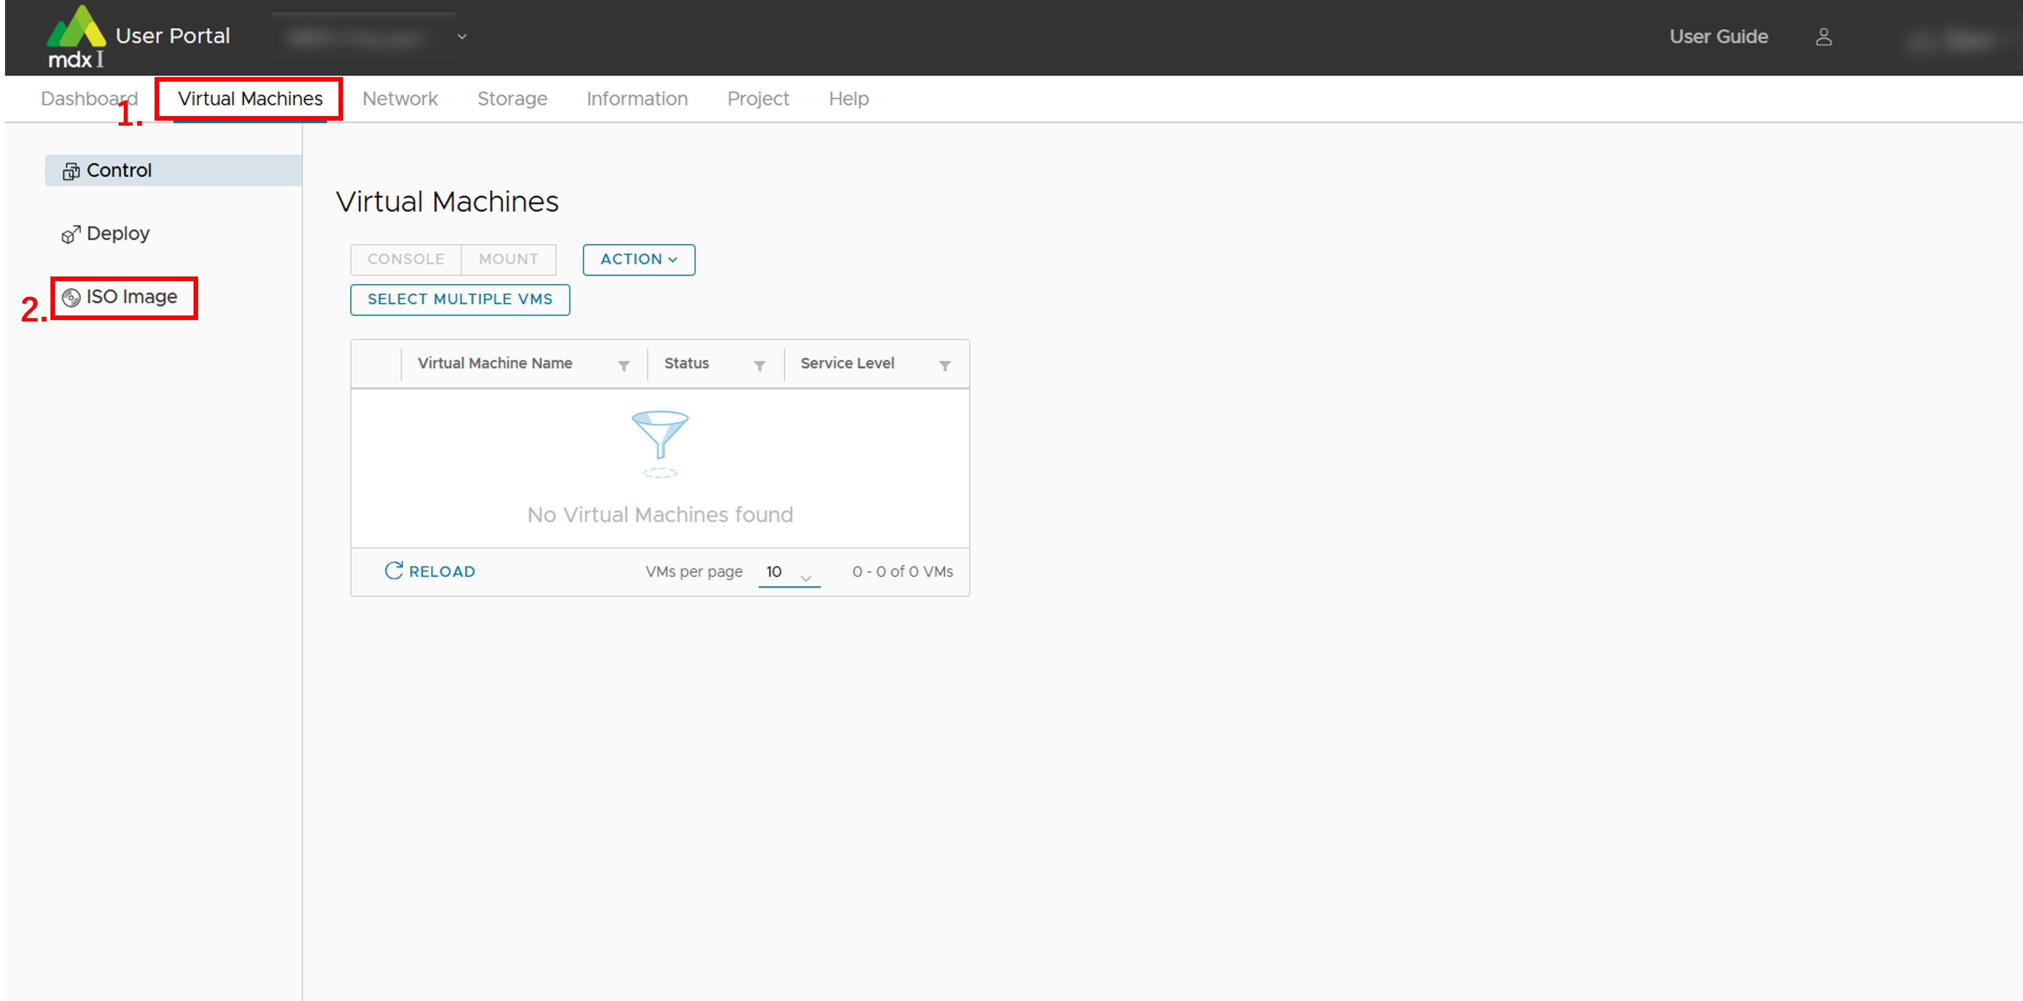Go to the Dashboard tab
This screenshot has width=2023, height=1001.
pyautogui.click(x=89, y=99)
